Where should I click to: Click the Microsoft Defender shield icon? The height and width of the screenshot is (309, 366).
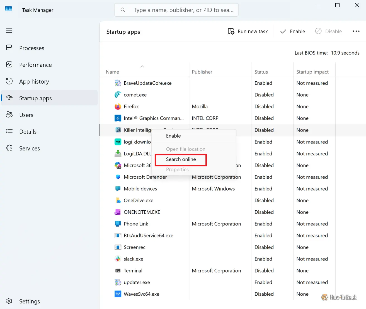coord(118,177)
